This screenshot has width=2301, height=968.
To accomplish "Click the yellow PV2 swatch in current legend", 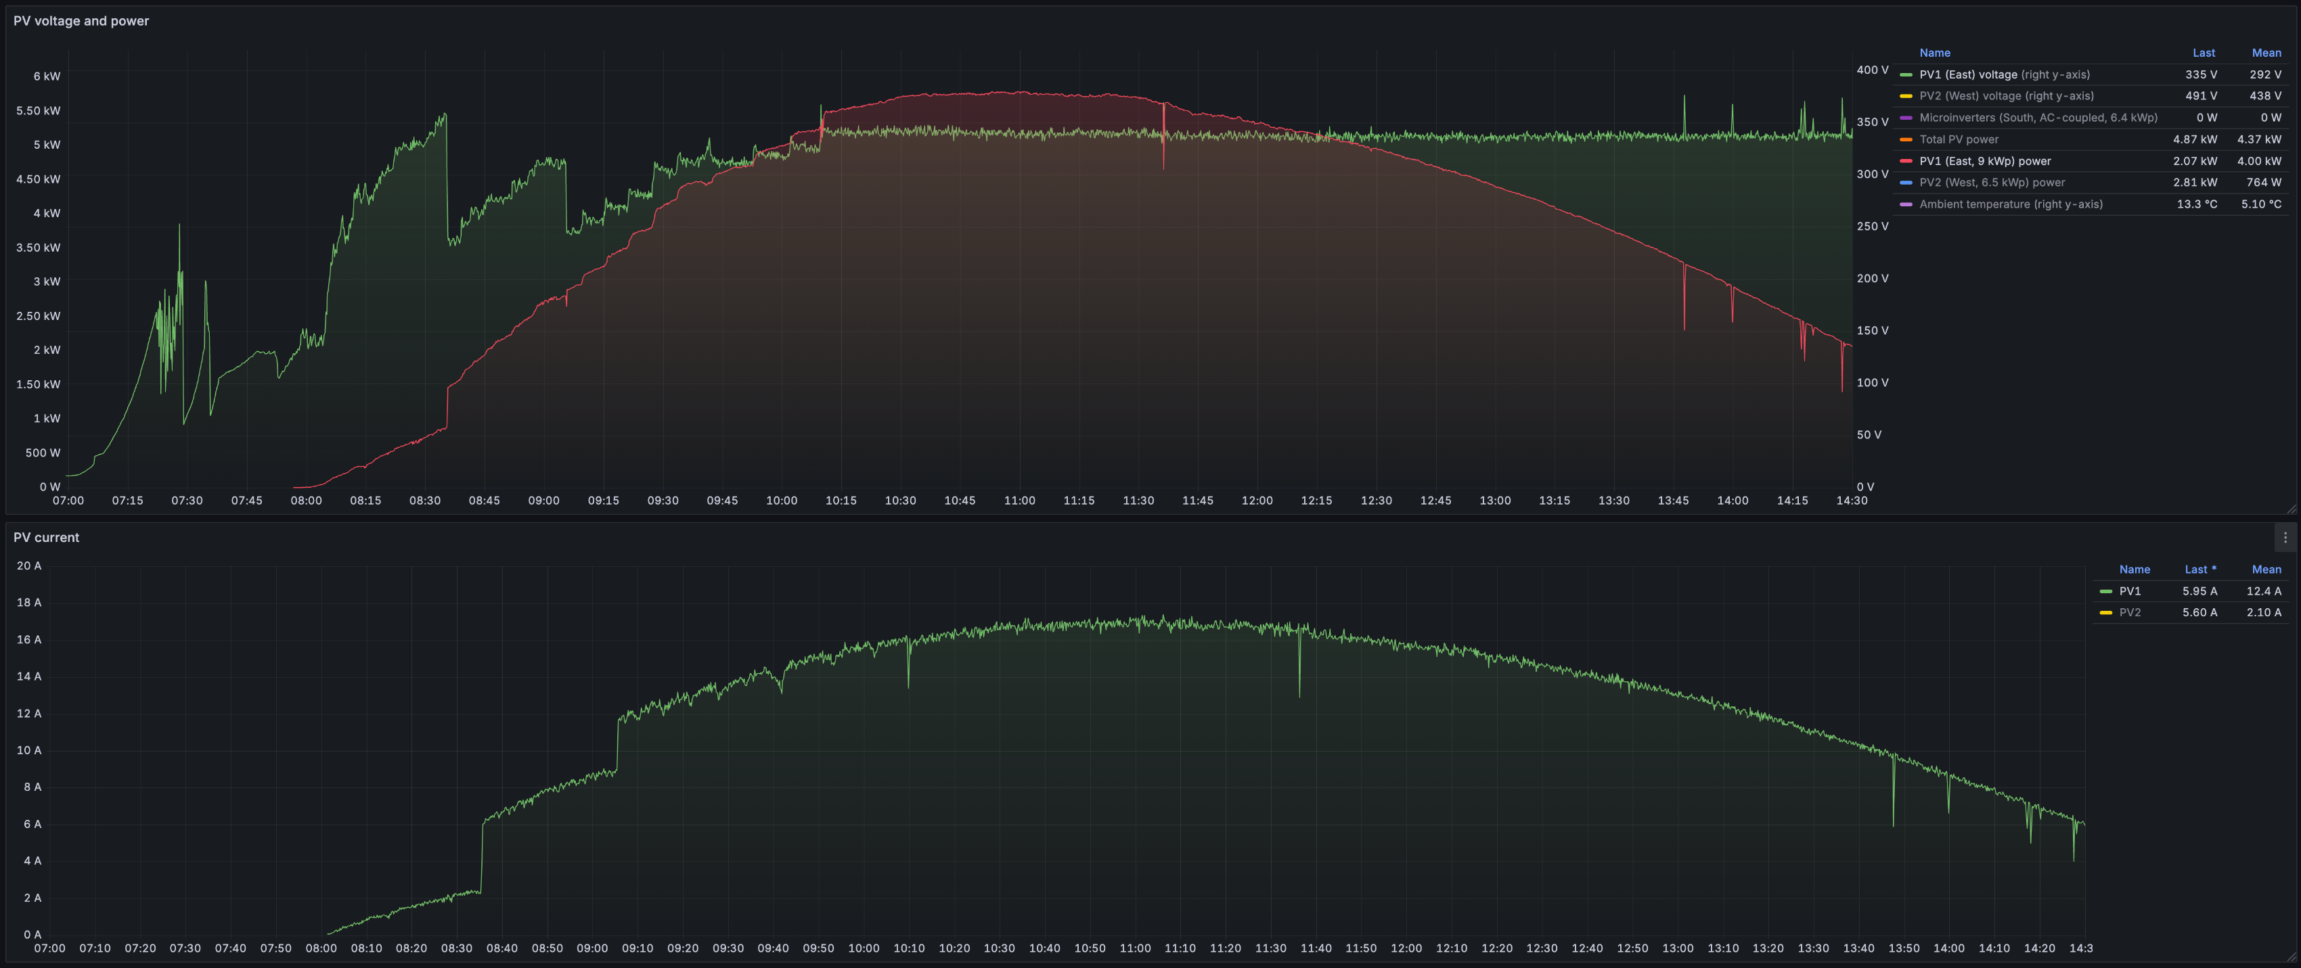I will tap(2105, 613).
